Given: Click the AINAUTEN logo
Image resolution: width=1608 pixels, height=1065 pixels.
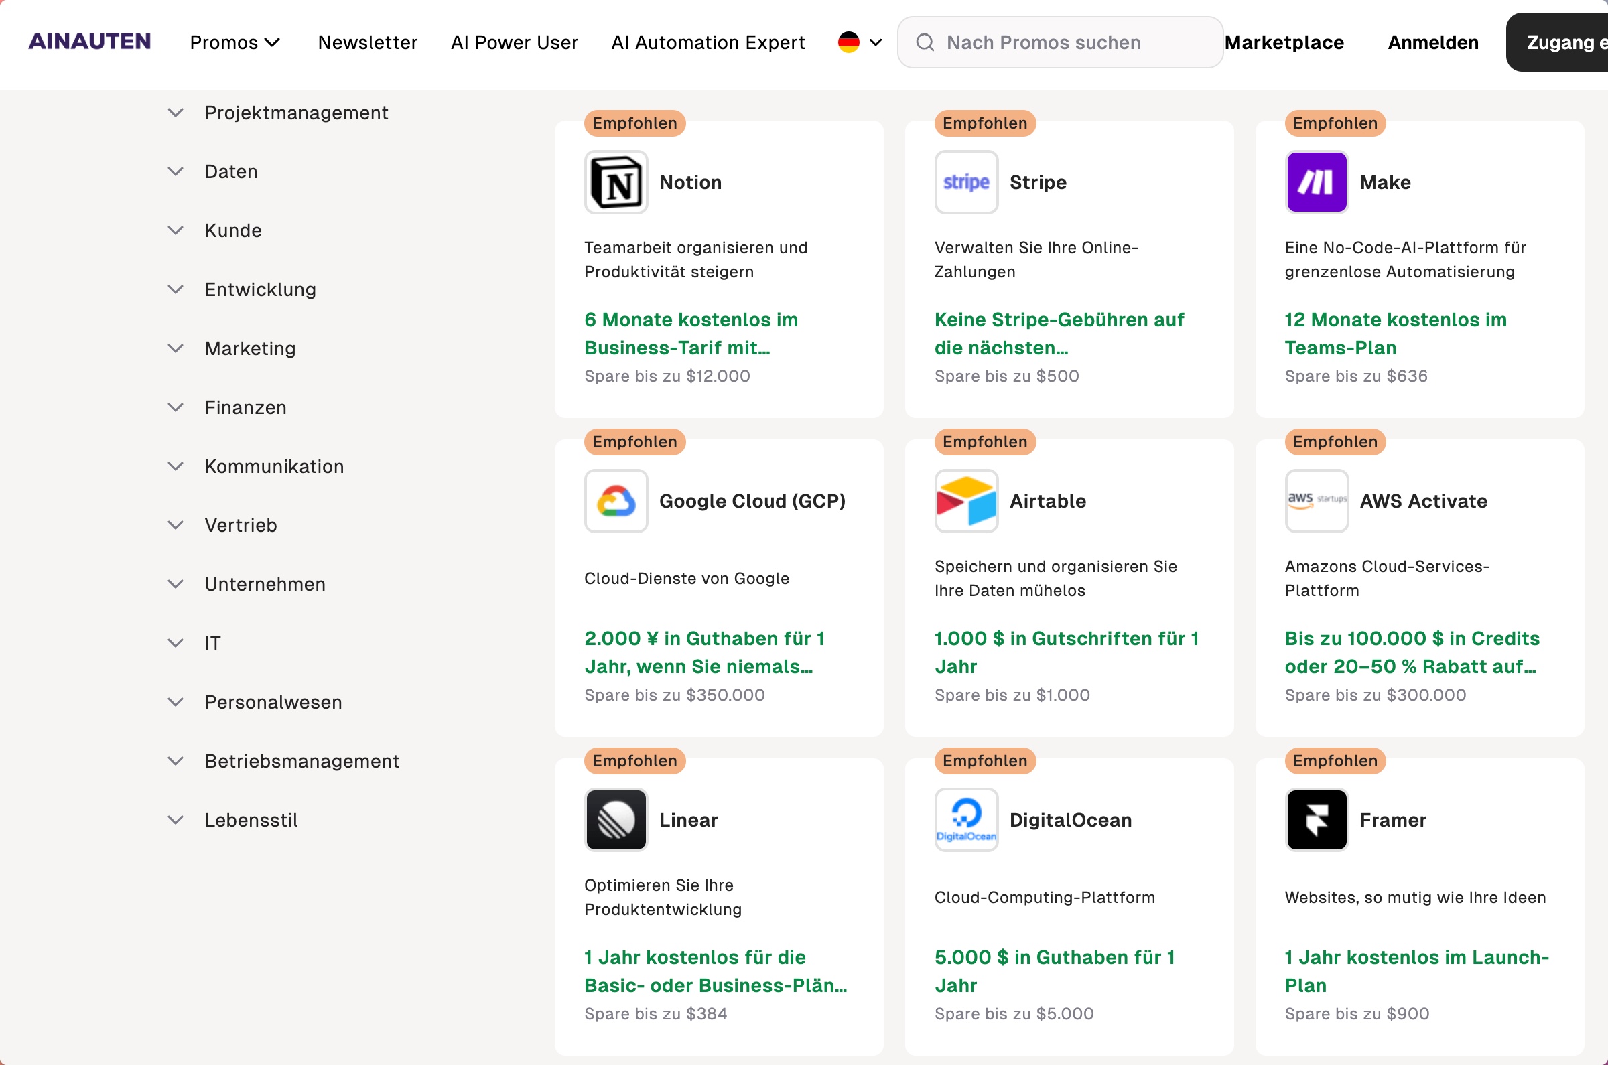Looking at the screenshot, I should 89,42.
